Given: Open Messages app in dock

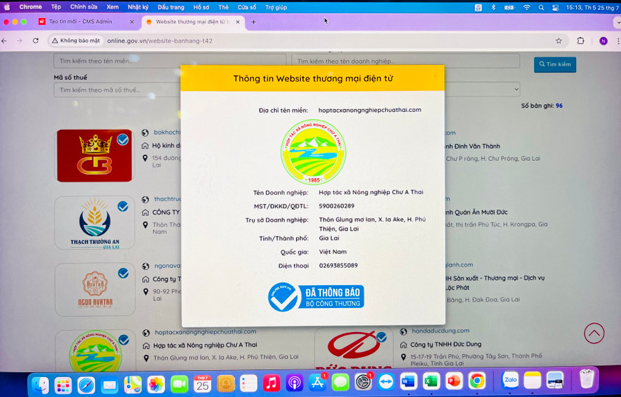Looking at the screenshot, I should point(340,383).
